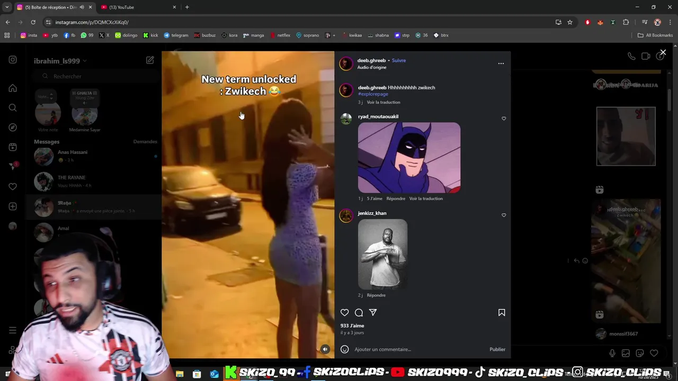Screen dimensions: 678x381
Task: Open the tab search dropdown arrow
Action: (7, 7)
